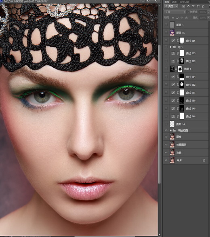Expand the 组 4 layer group
The width and height of the screenshot is (210, 237).
(171, 47)
